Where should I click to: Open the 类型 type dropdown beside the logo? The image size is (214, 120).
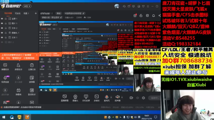[27, 6]
